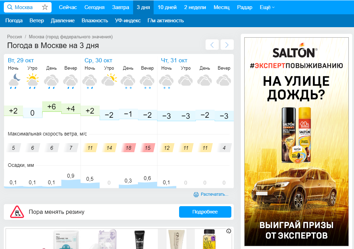Click Москва federal city breadcrumb
This screenshot has height=249, width=354.
[x=71, y=37]
